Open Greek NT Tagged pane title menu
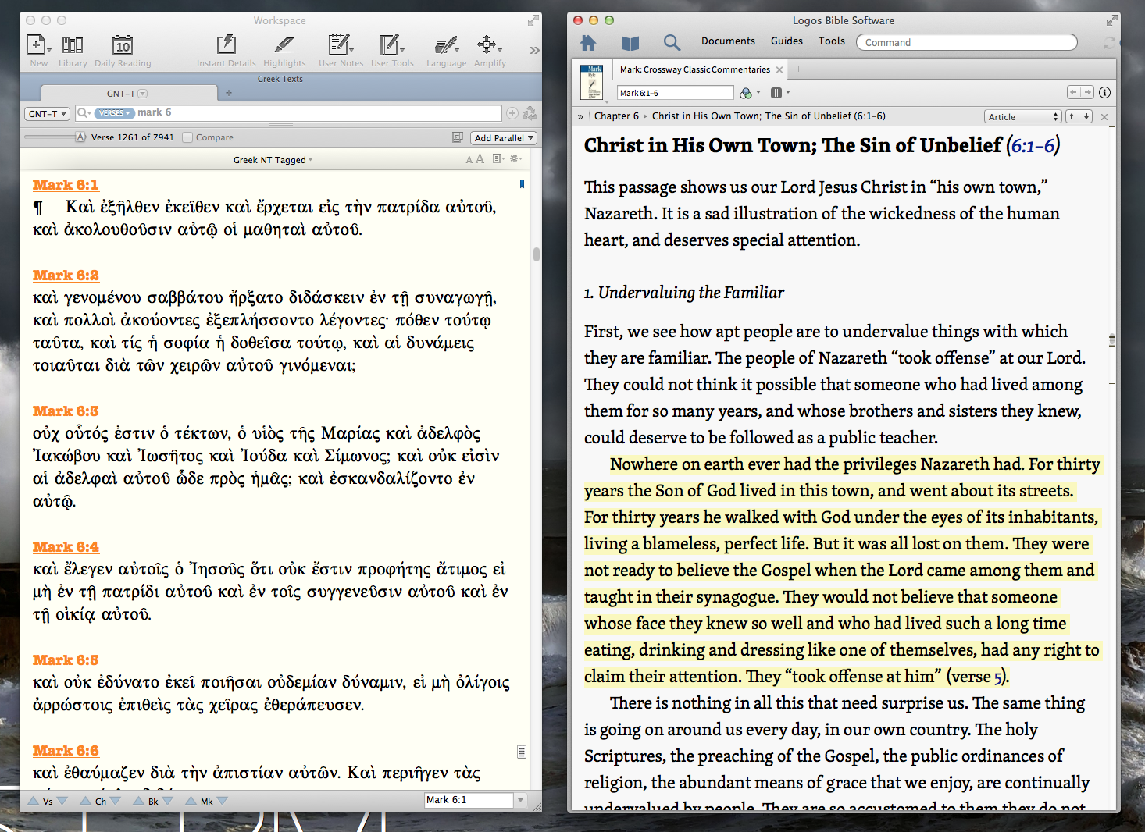 point(273,160)
